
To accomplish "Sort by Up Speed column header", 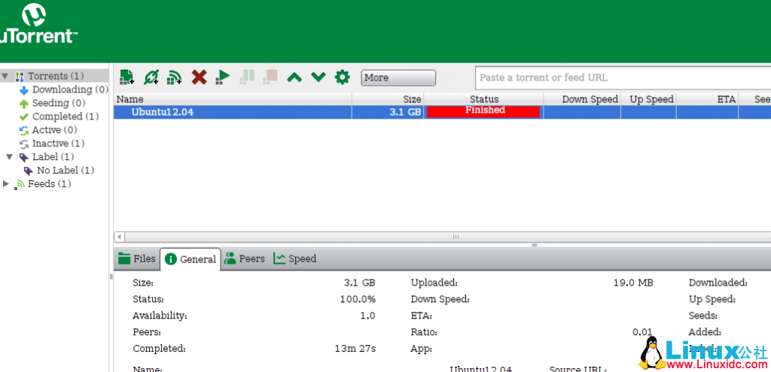I will pos(648,99).
